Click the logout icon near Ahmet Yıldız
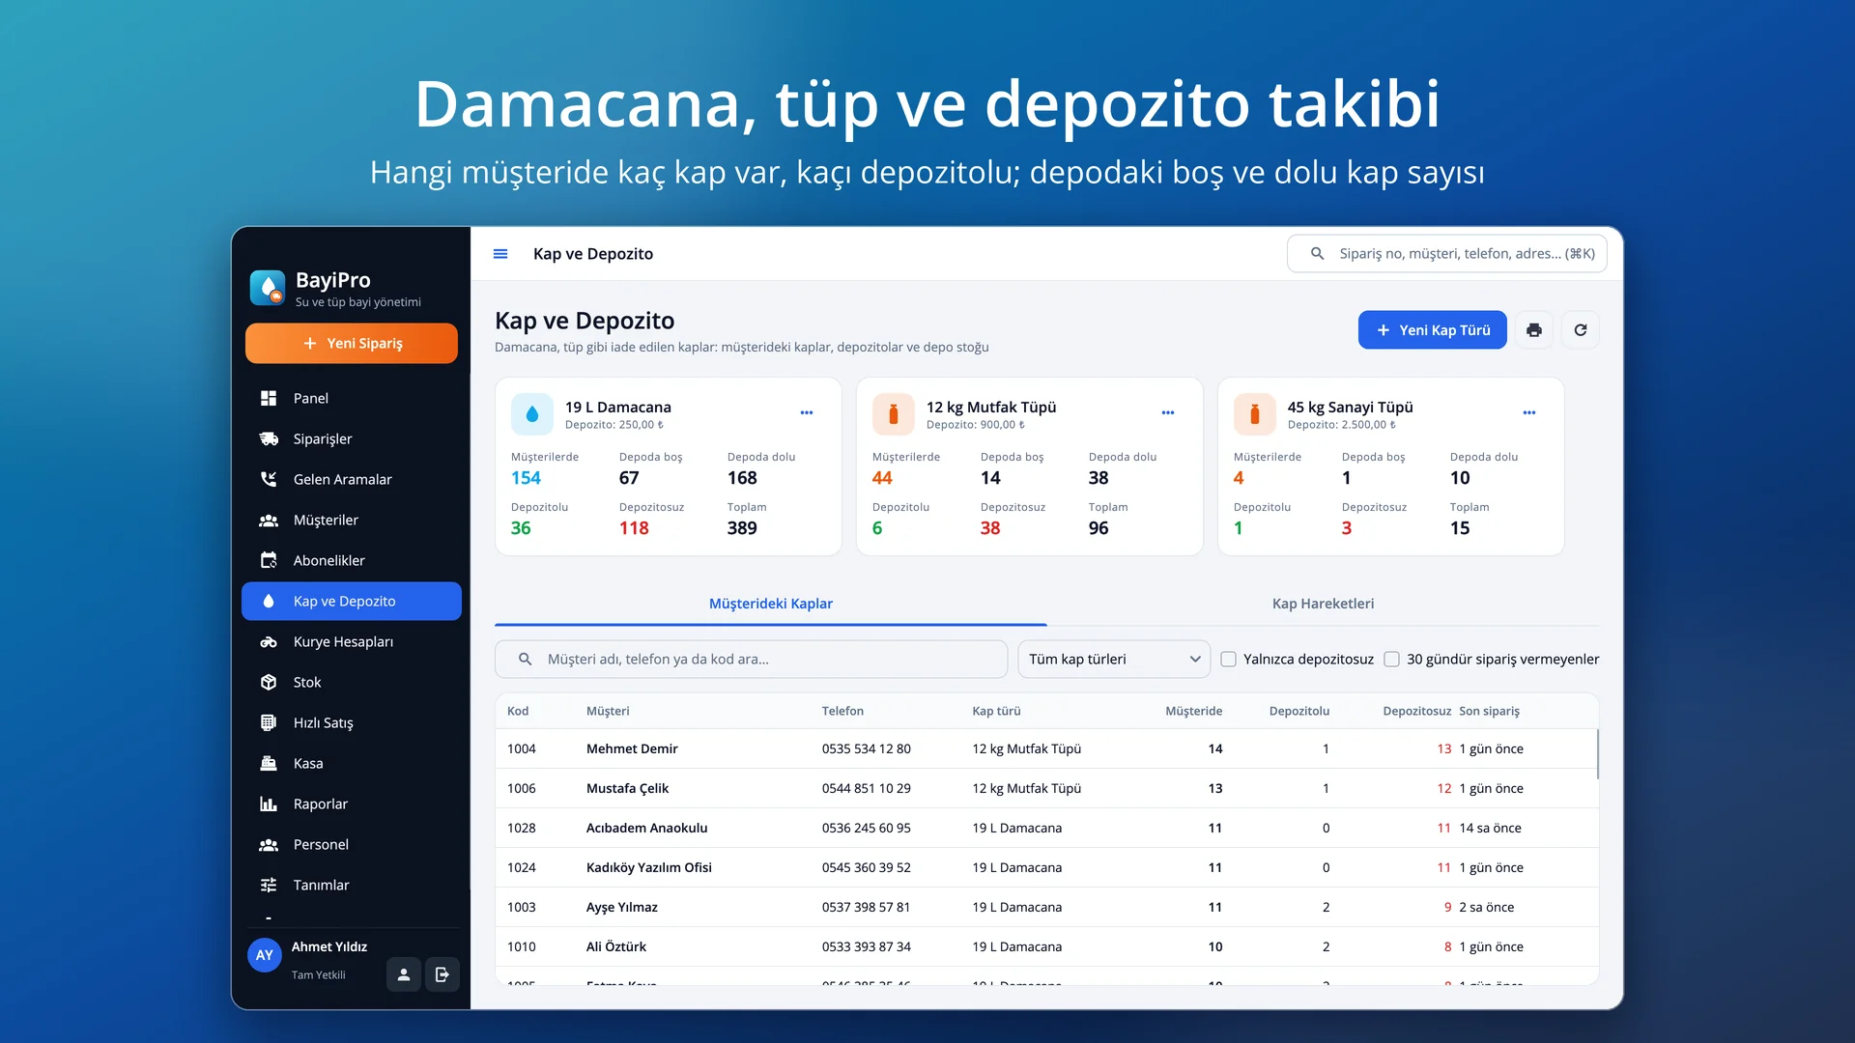The image size is (1855, 1043). [442, 974]
